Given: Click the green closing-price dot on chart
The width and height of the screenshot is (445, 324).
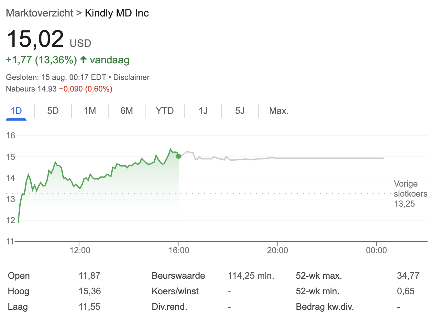Looking at the screenshot, I should click(x=179, y=156).
